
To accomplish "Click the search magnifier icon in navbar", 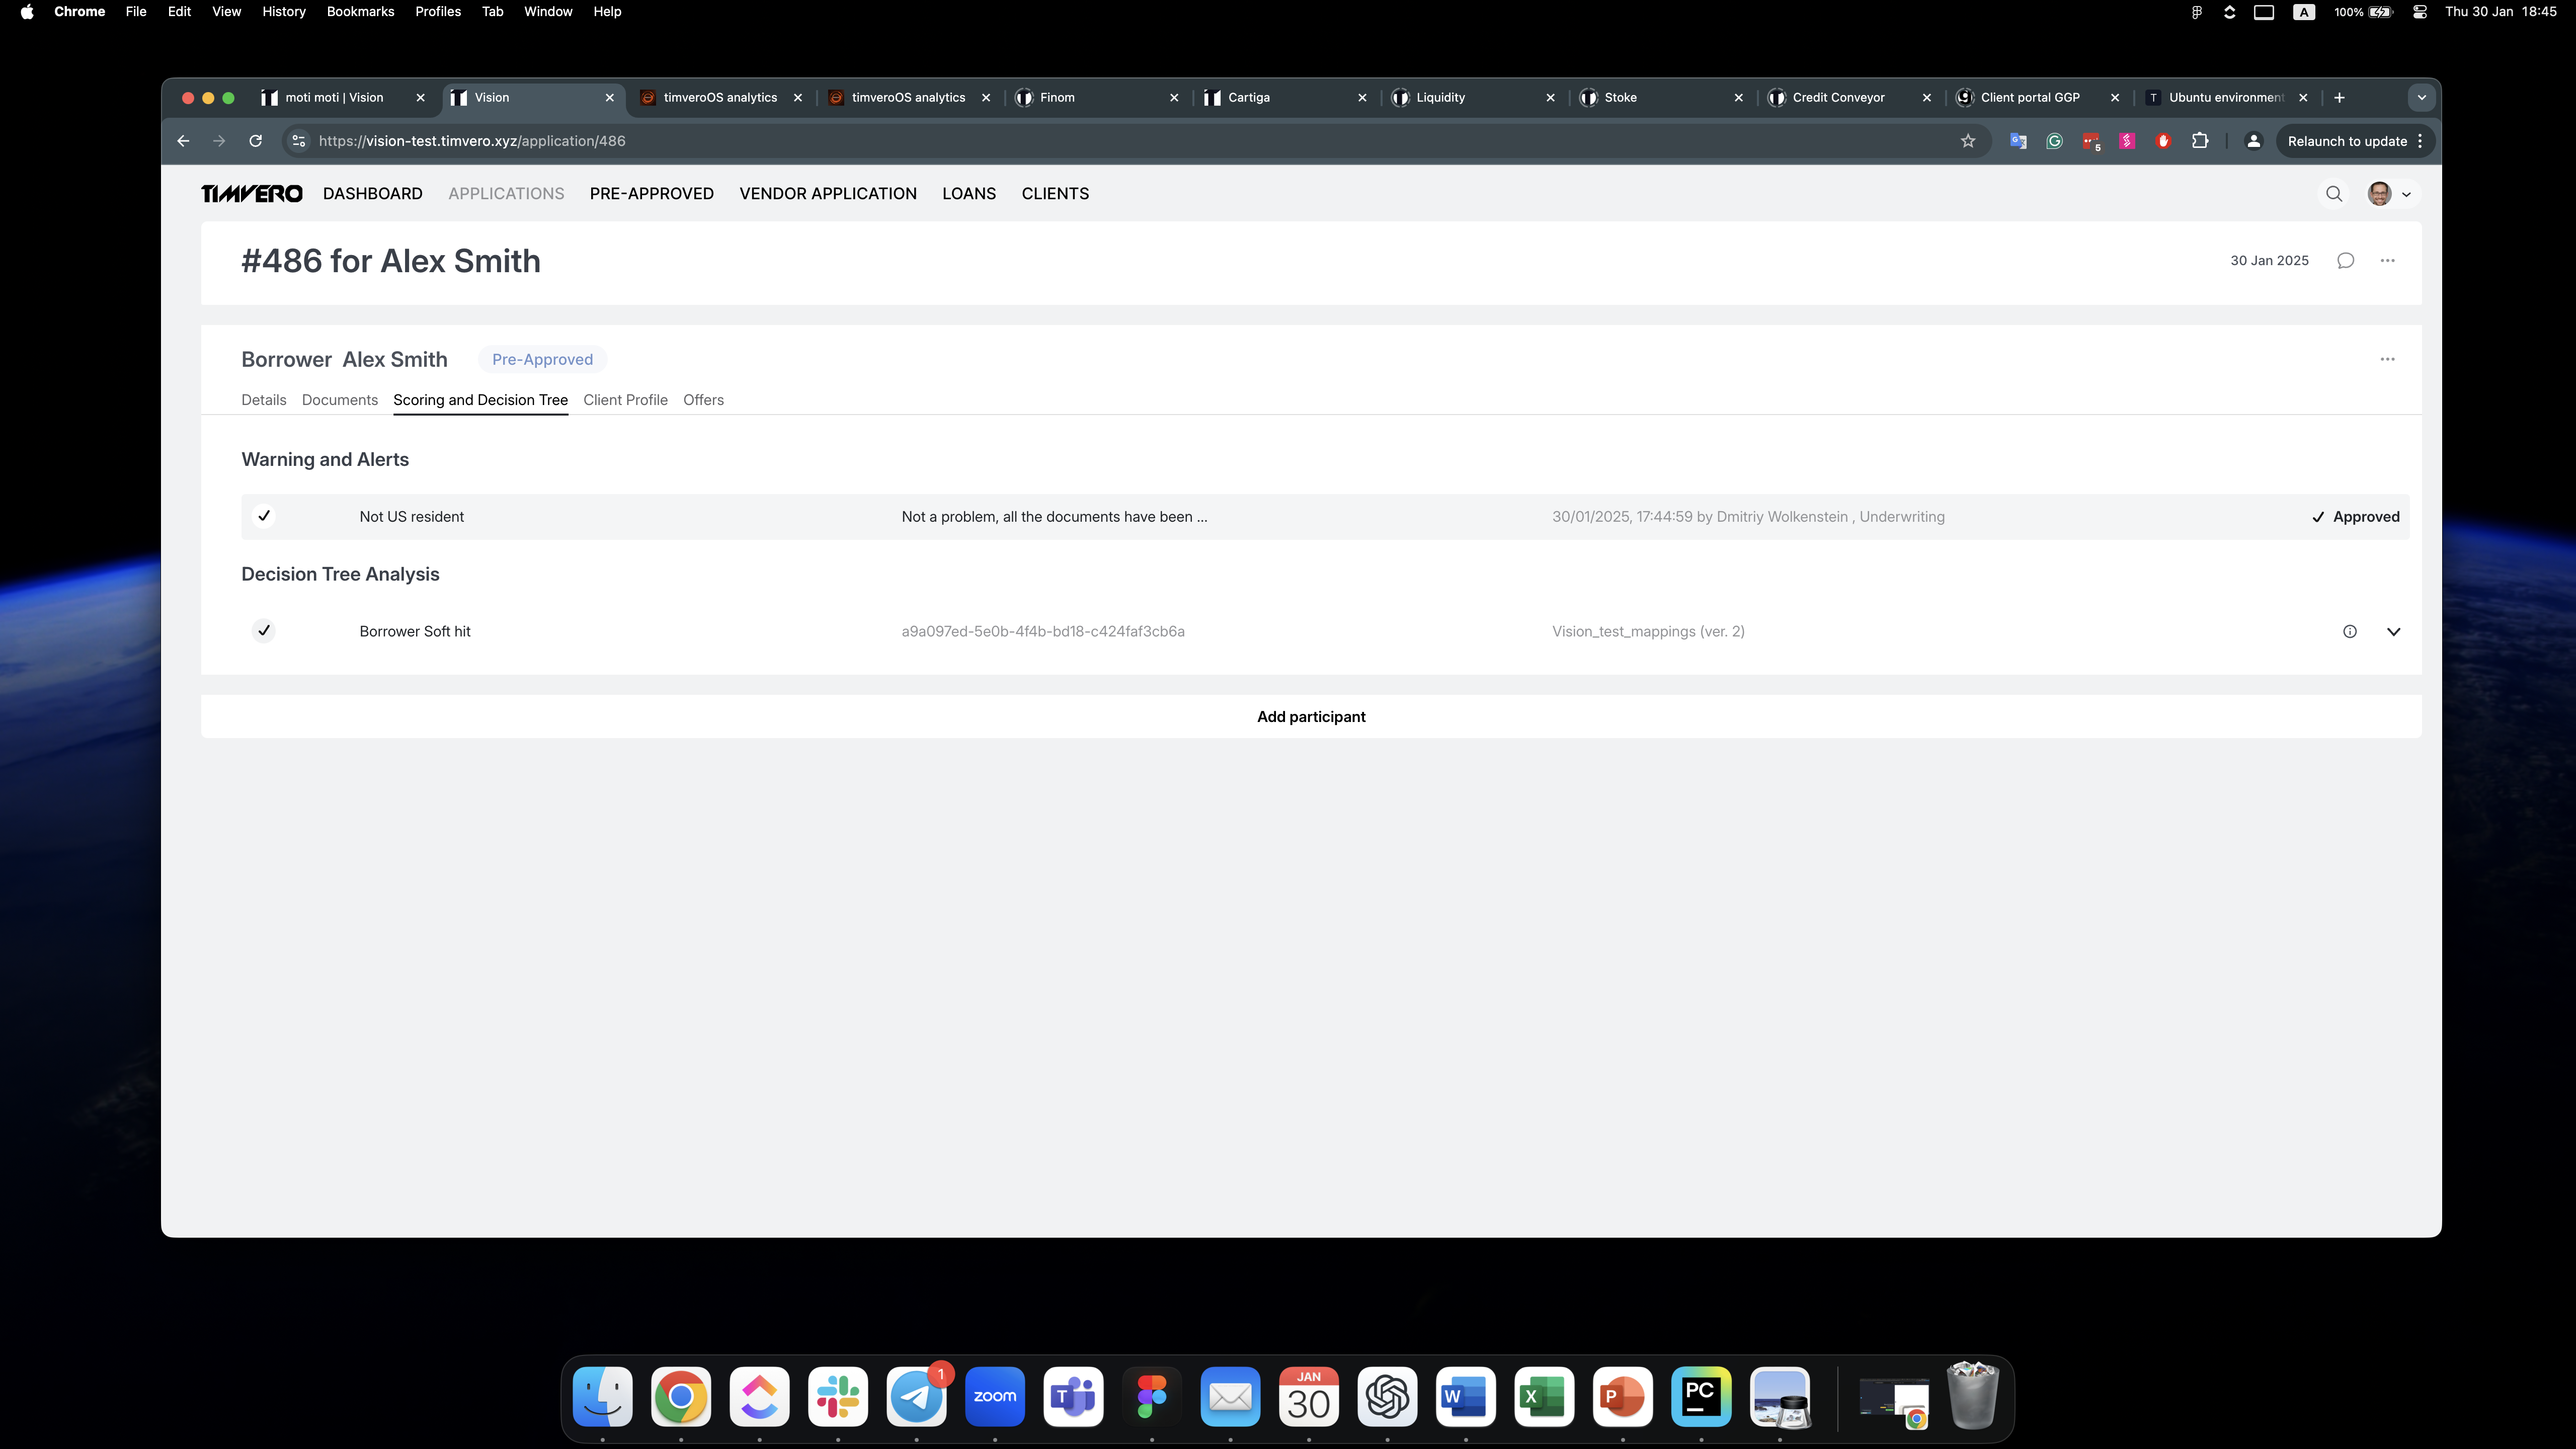I will coord(2334,194).
